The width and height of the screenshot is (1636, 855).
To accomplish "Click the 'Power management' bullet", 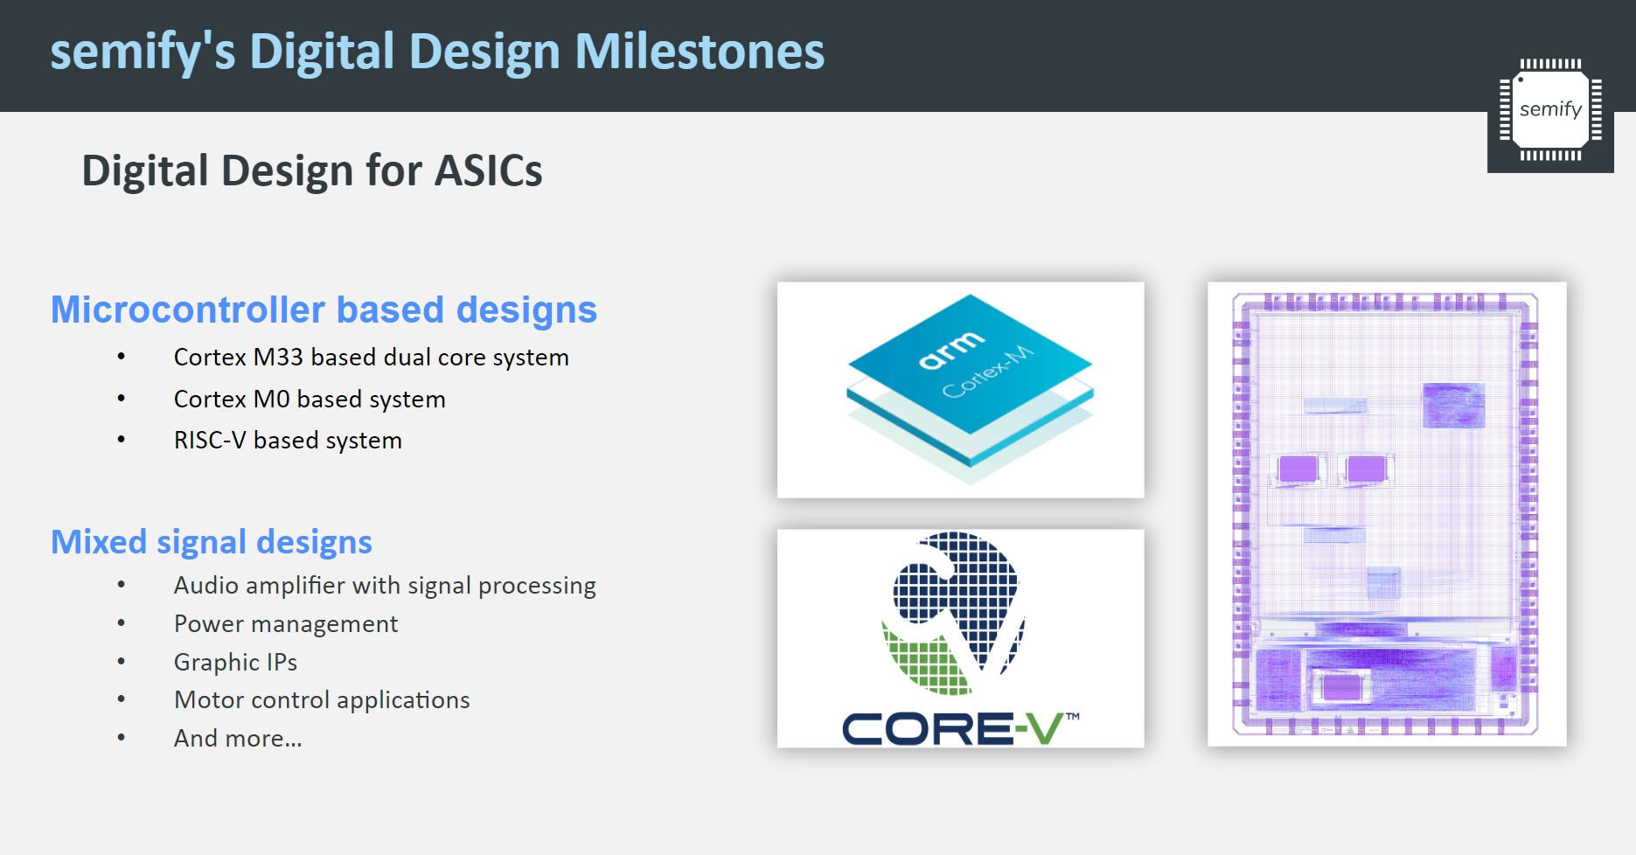I will (286, 624).
